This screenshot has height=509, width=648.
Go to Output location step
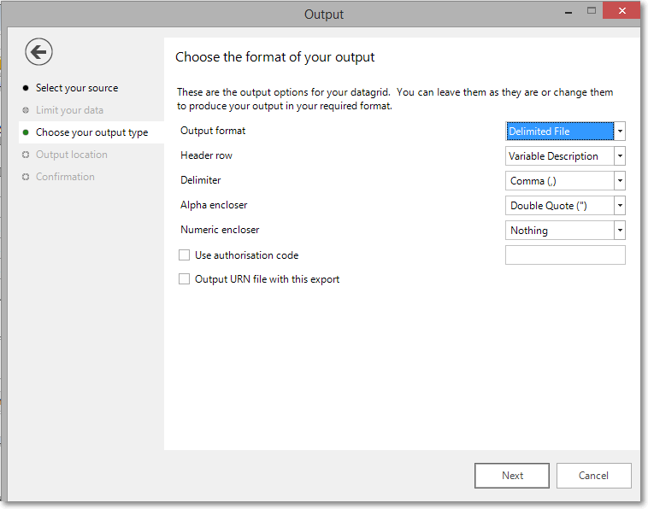pyautogui.click(x=72, y=155)
